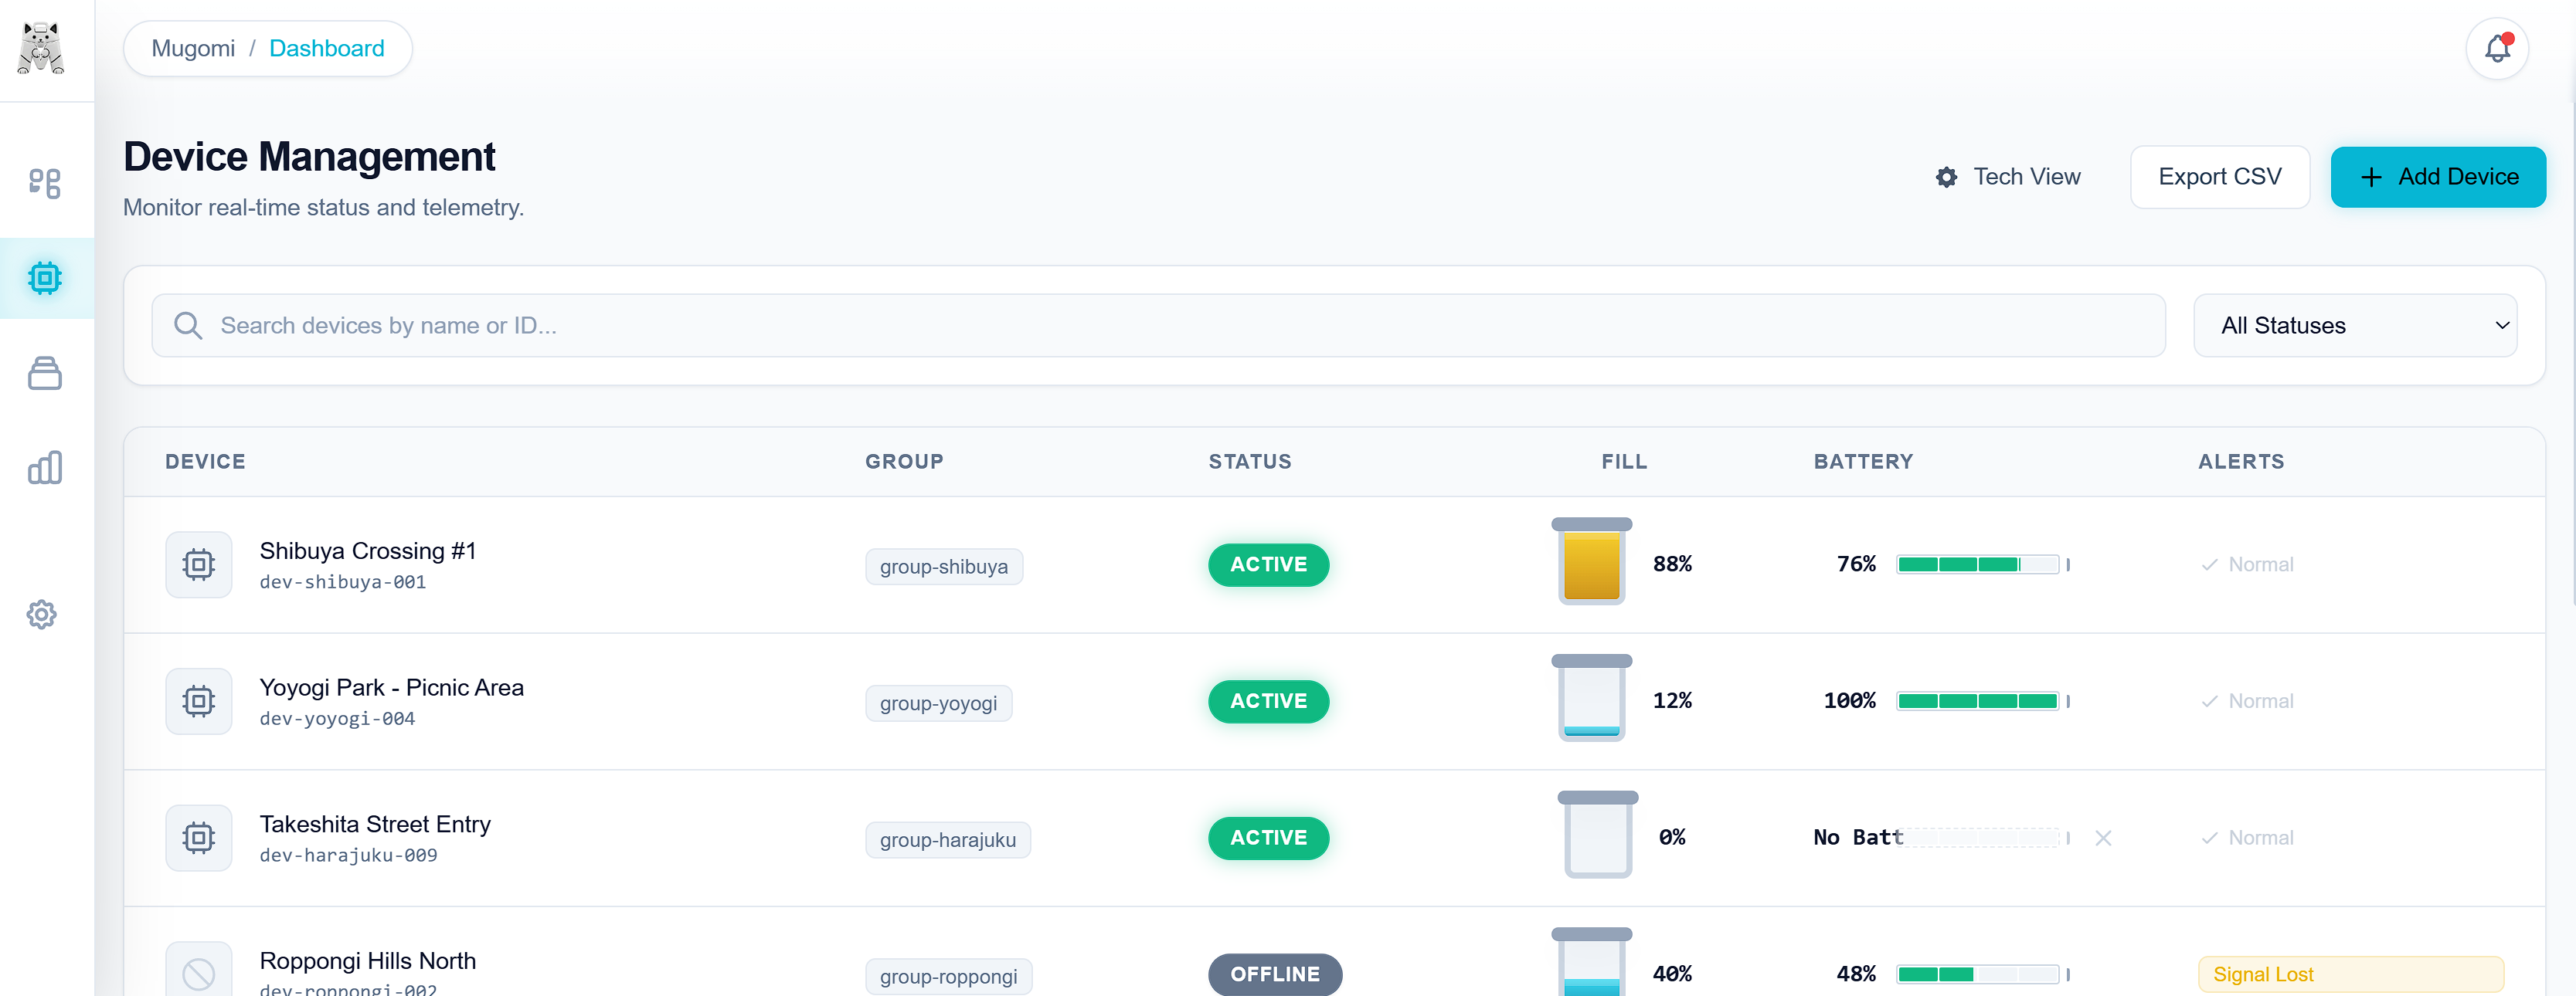
Task: Click the Signal Lost alert badge
Action: pyautogui.click(x=2350, y=974)
